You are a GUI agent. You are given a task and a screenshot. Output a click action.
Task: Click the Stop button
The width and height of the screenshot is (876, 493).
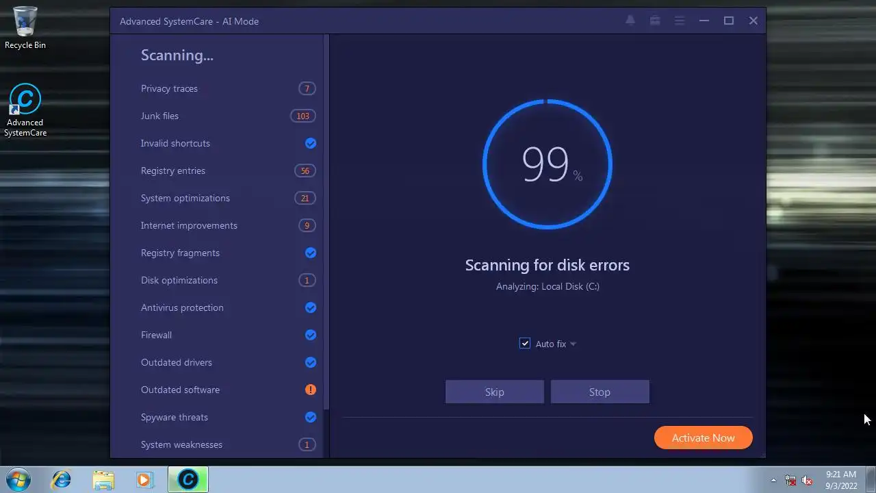pyautogui.click(x=600, y=392)
